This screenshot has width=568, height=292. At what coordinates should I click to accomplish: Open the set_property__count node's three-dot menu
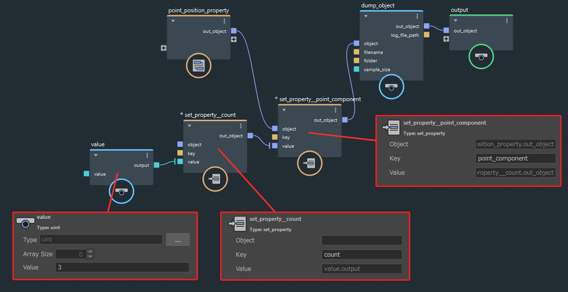241,126
